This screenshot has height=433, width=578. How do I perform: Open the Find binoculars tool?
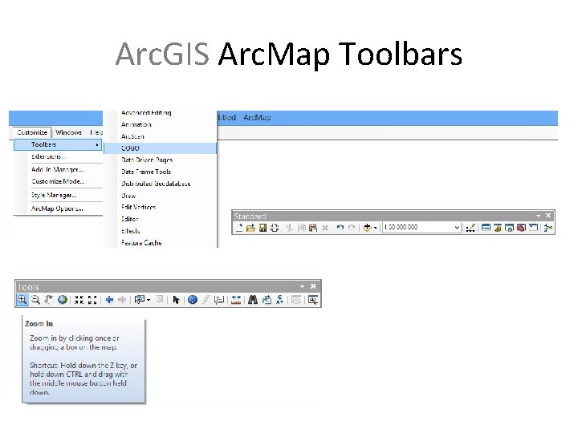253,300
